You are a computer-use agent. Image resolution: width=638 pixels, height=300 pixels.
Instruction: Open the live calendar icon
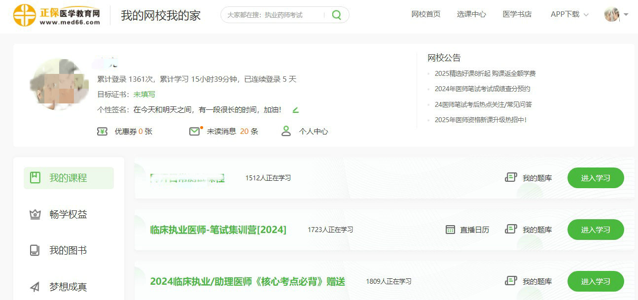coord(450,230)
